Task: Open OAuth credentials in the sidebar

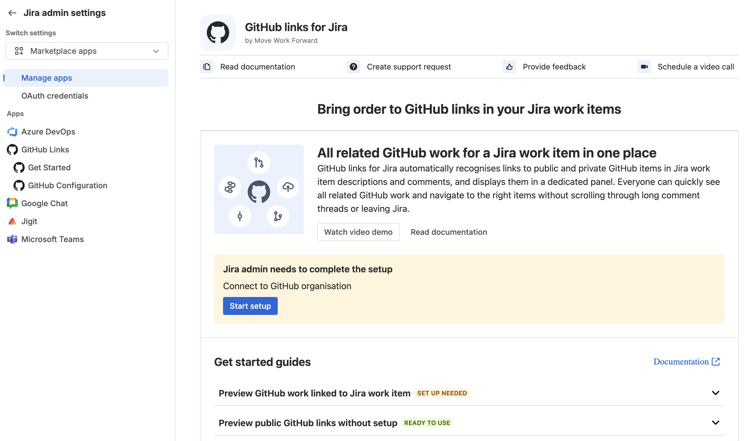Action: (55, 96)
